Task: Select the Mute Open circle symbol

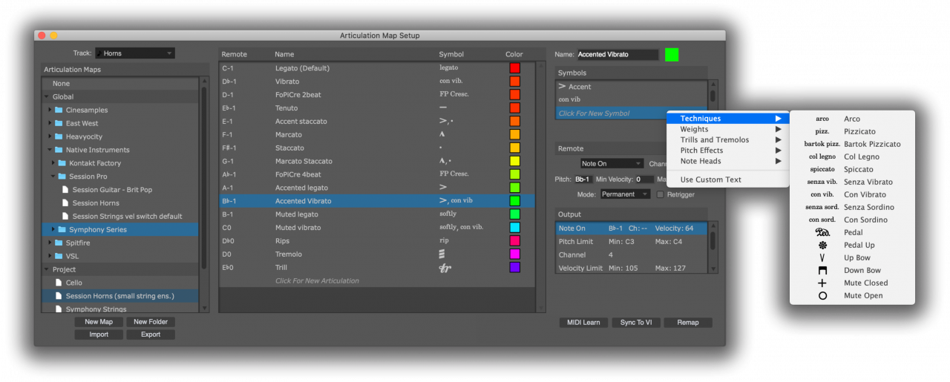Action: coord(822,295)
